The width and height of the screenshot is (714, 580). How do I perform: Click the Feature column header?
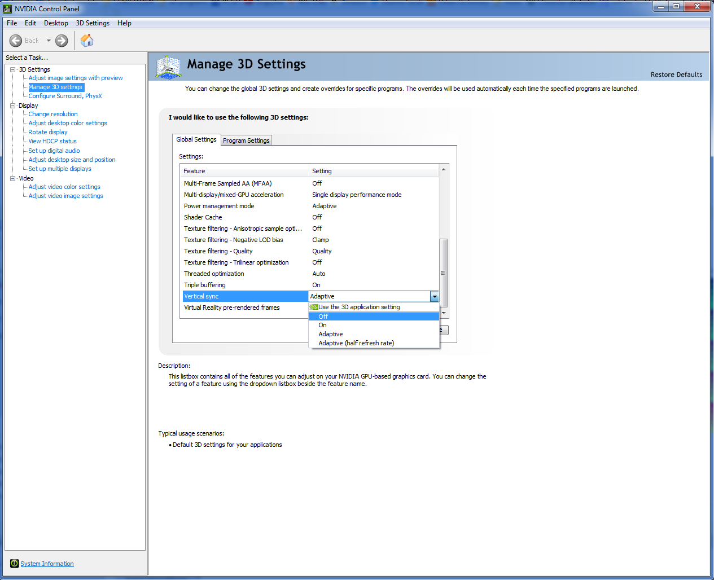245,171
